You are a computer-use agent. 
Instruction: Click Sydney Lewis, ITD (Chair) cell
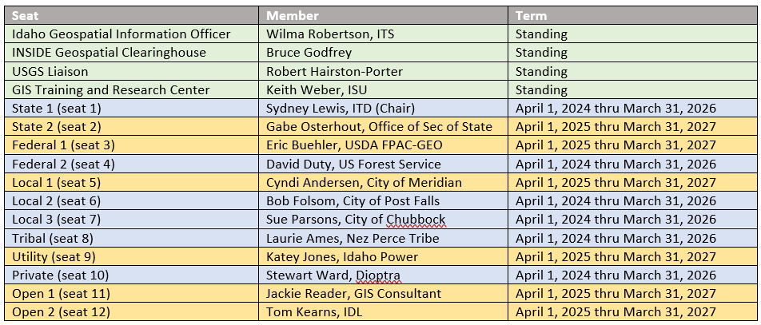point(384,108)
